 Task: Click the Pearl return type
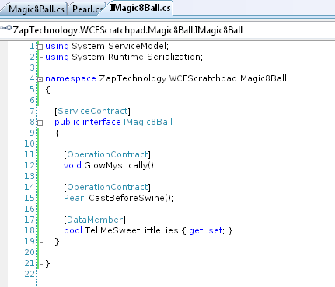pos(75,198)
